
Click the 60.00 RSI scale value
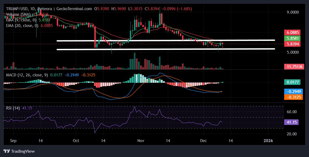point(292,112)
